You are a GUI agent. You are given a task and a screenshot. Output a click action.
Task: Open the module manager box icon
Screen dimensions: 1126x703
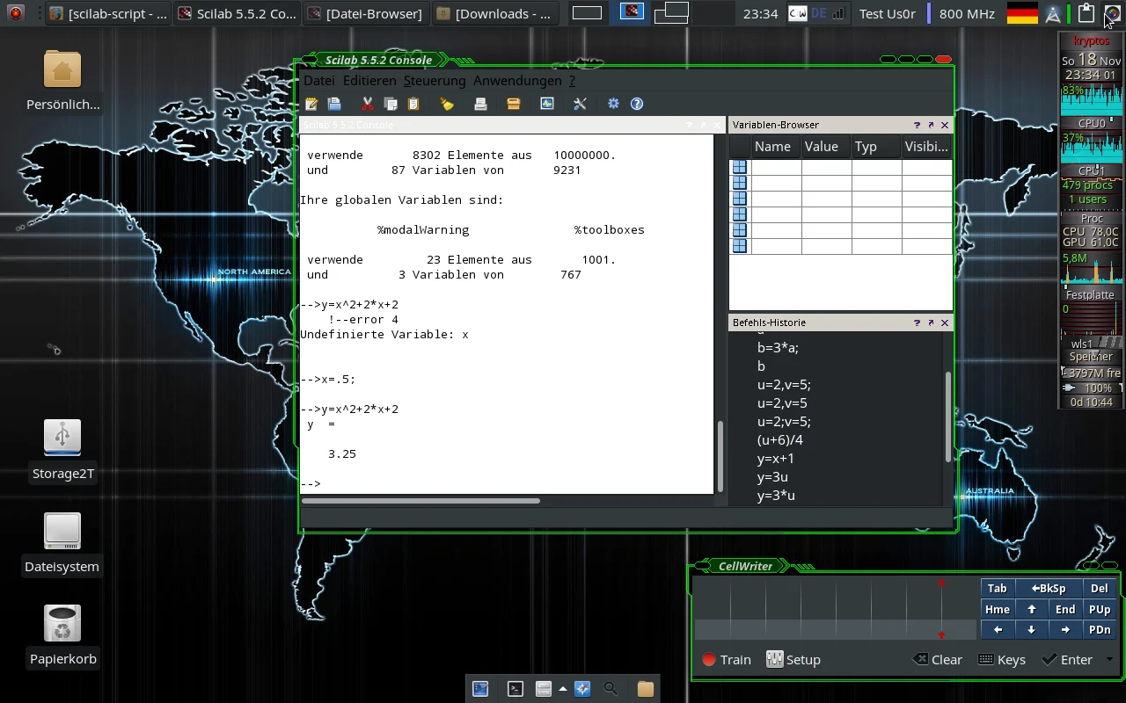[514, 104]
